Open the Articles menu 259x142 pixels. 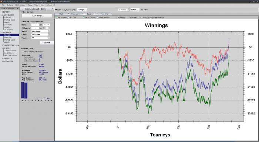pos(51,5)
